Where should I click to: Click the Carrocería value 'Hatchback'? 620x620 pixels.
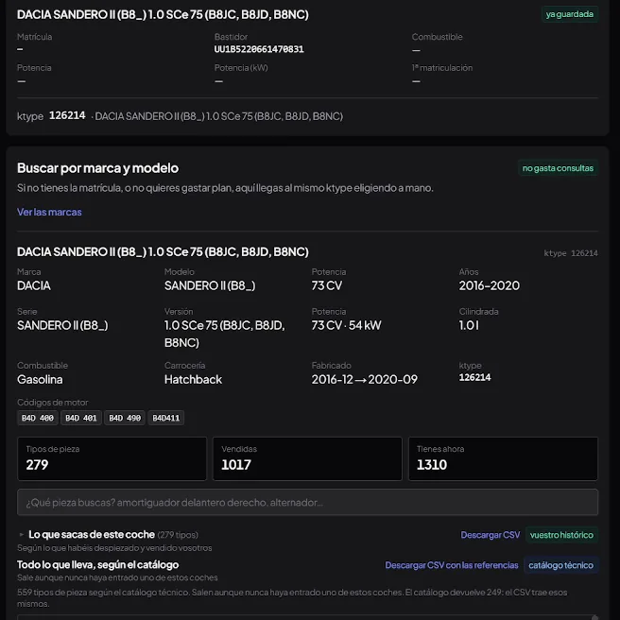[193, 379]
